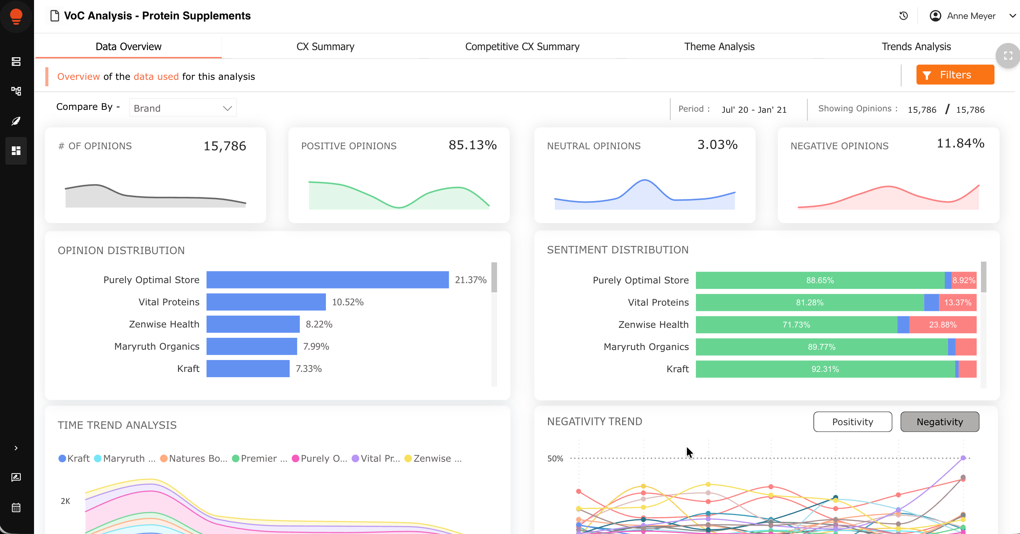This screenshot has height=534, width=1020.
Task: Open the hierarchy tree sidebar icon
Action: coord(16,91)
